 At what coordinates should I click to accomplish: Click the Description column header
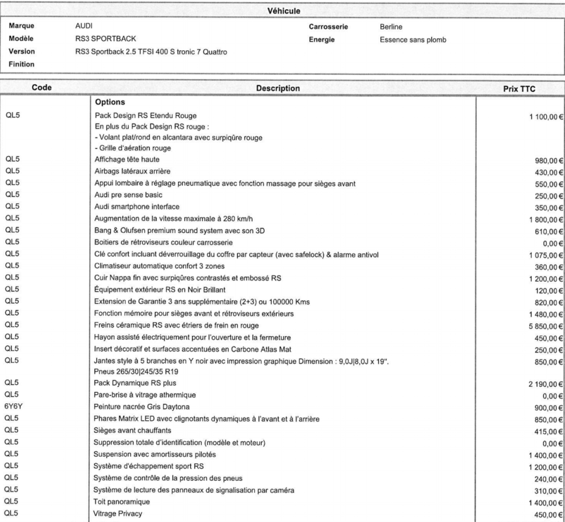click(x=282, y=88)
